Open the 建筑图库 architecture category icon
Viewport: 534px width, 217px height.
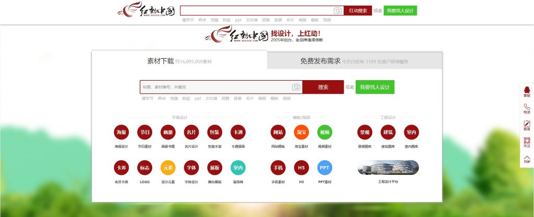(388, 133)
